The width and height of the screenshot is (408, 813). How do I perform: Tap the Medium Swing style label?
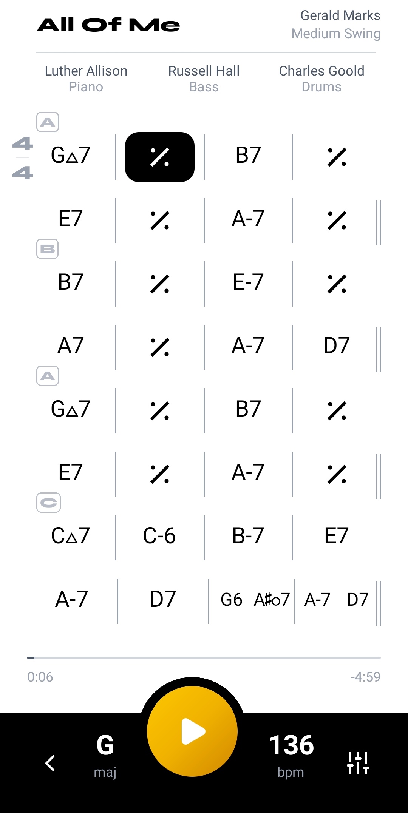pyautogui.click(x=336, y=34)
